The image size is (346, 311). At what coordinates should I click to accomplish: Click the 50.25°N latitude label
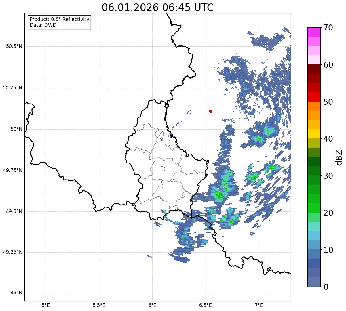click(13, 88)
